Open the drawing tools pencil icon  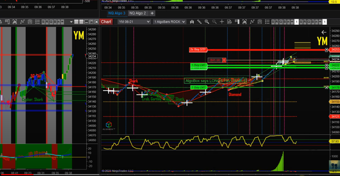click(x=199, y=22)
